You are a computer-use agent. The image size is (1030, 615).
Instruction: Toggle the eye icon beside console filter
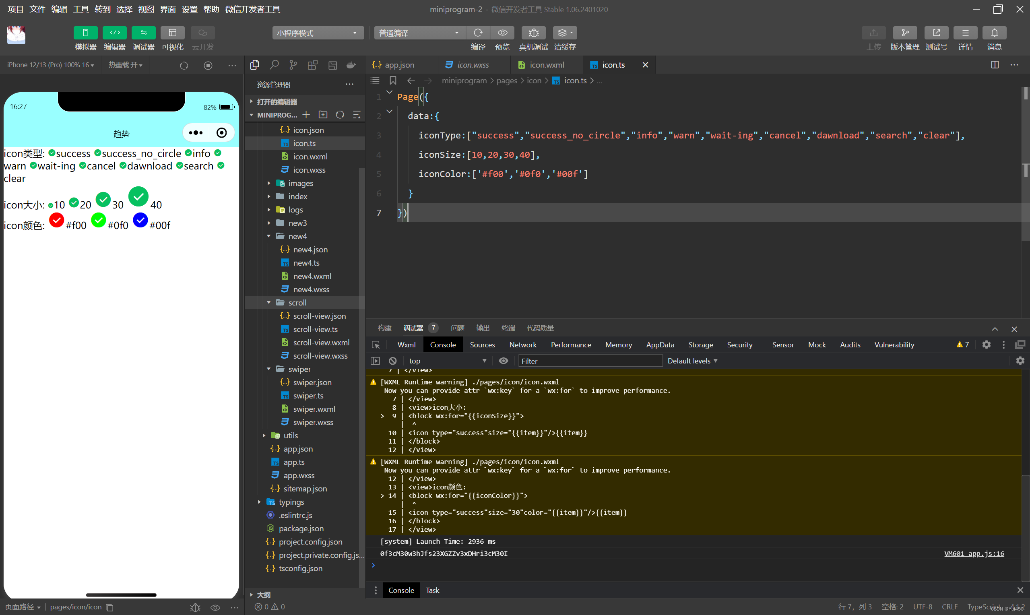pos(503,361)
